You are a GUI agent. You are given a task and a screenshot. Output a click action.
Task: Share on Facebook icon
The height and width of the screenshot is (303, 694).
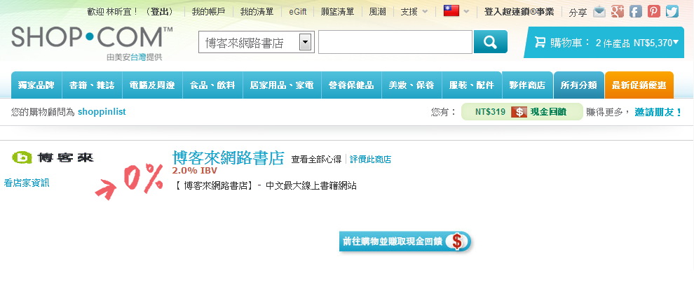tap(636, 11)
